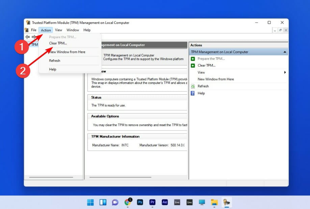Image resolution: width=310 pixels, height=209 pixels.
Task: Click the Windows Start button
Action: (x=90, y=202)
